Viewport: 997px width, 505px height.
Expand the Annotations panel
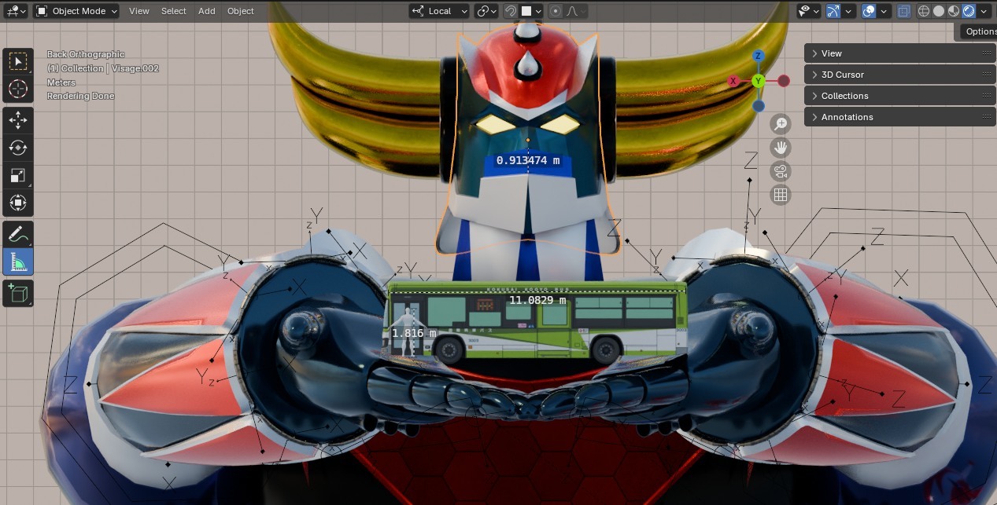pos(899,117)
